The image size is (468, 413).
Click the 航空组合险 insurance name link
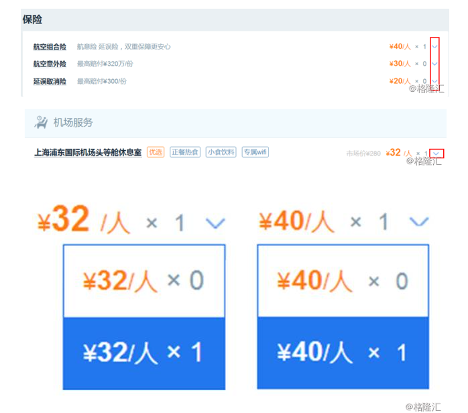(50, 47)
